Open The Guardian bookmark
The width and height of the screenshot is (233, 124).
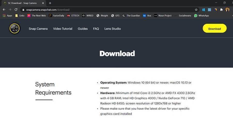click(x=131, y=16)
